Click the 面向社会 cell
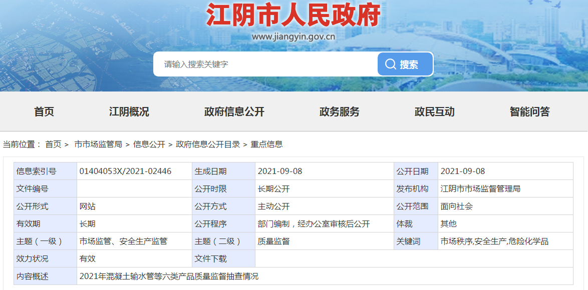This screenshot has width=588, height=290. 505,206
